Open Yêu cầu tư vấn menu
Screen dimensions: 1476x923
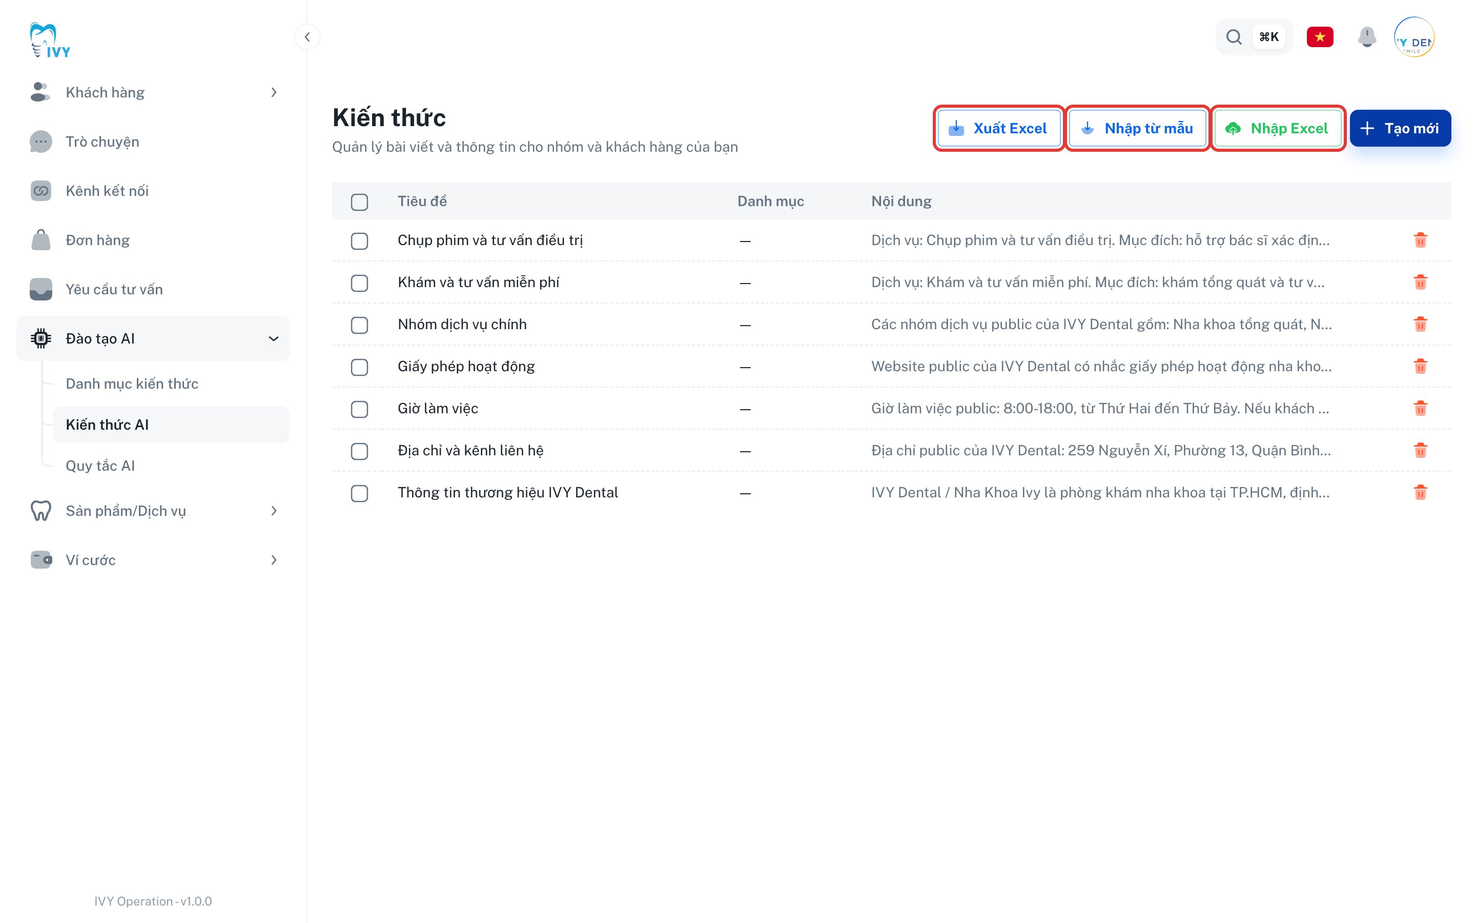click(x=153, y=289)
